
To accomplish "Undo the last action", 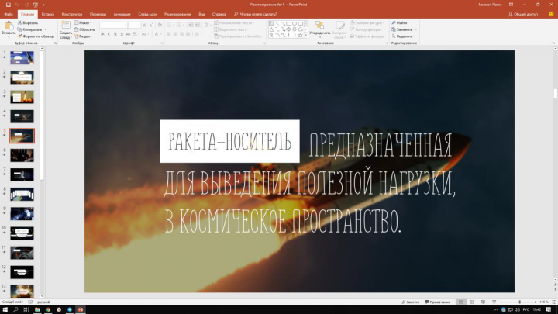I will pos(17,5).
